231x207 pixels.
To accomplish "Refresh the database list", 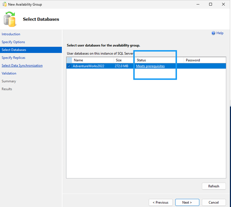I will 214,186.
